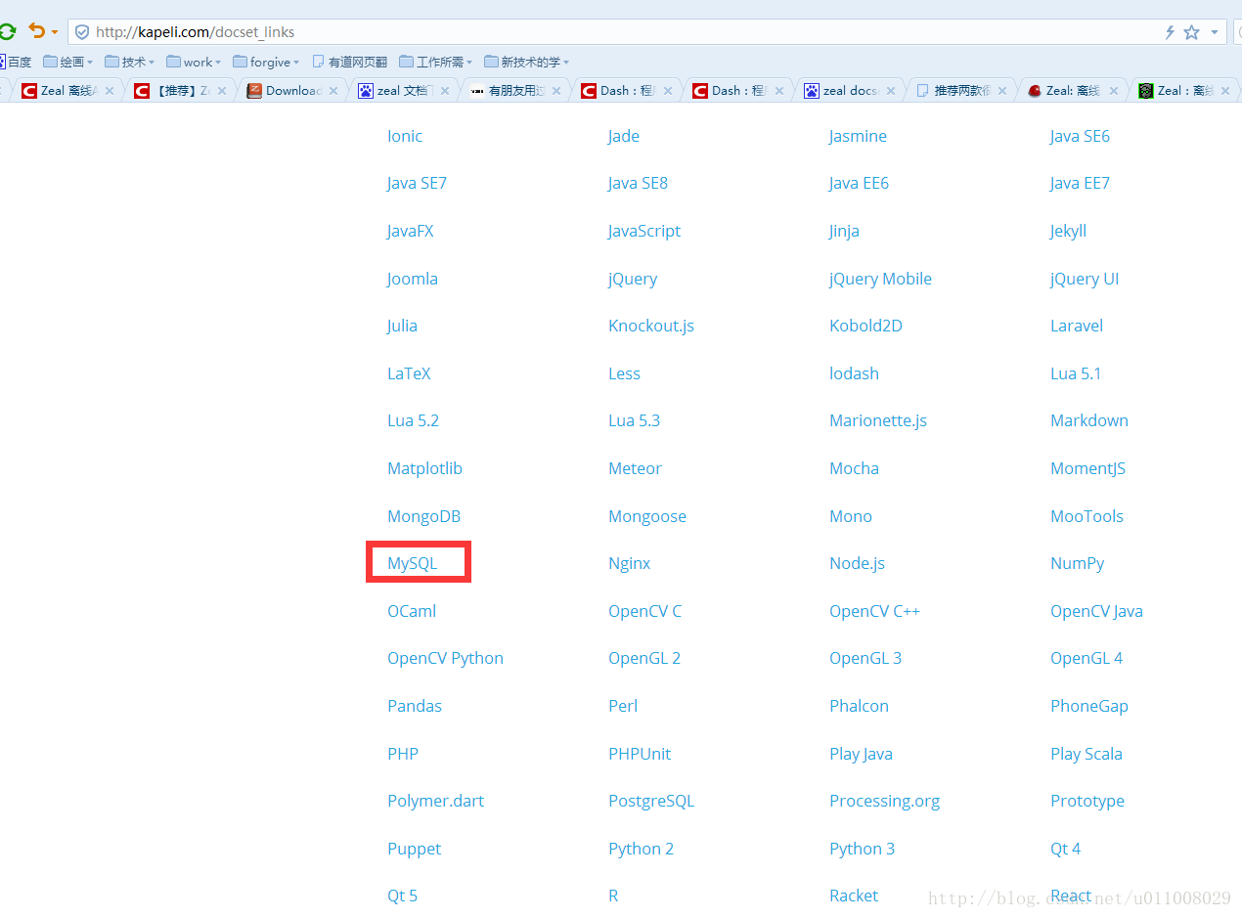Image resolution: width=1242 pixels, height=918 pixels.
Task: Open the Jekyll docset link
Action: tap(1068, 231)
